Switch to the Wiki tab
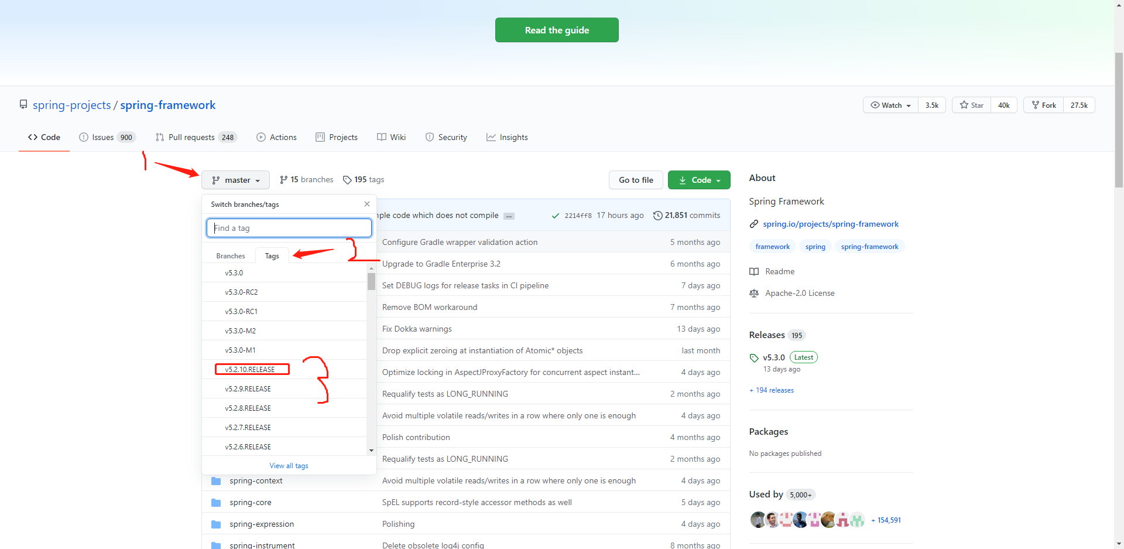This screenshot has height=549, width=1124. pos(392,137)
